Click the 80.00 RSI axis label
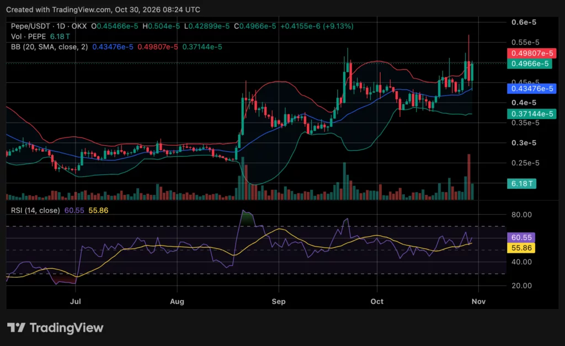The width and height of the screenshot is (565, 346). (x=521, y=215)
